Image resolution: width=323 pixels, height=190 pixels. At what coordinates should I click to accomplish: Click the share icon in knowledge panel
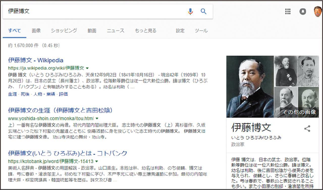point(307,129)
